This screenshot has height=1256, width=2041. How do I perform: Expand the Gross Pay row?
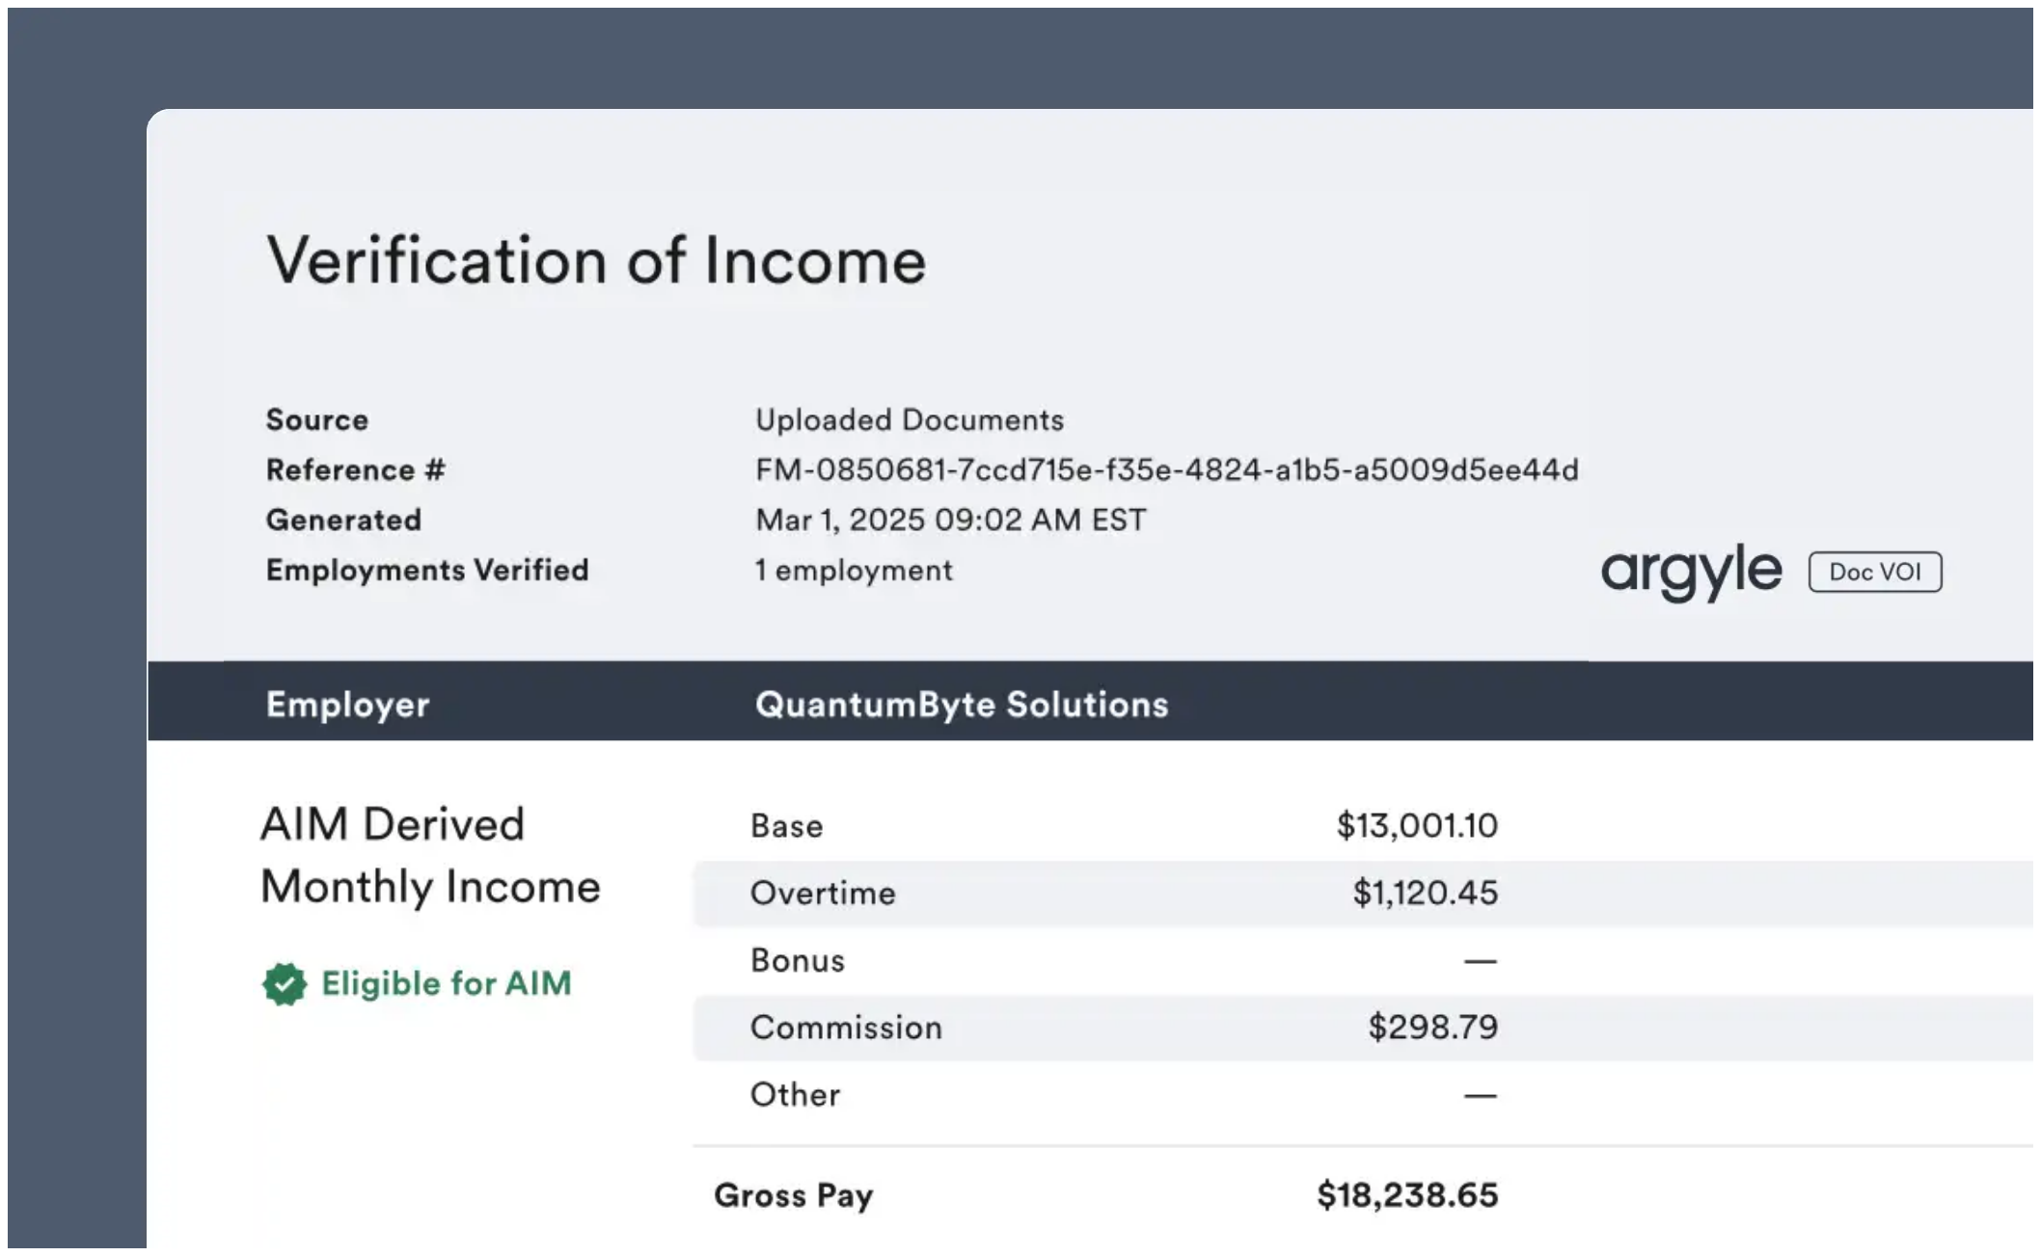click(795, 1195)
